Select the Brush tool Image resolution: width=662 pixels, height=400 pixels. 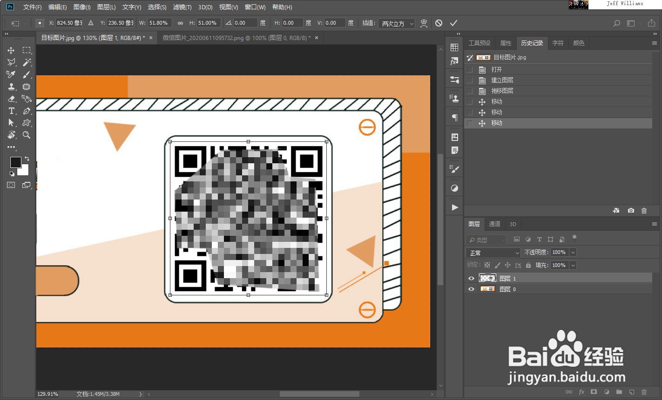(x=27, y=74)
